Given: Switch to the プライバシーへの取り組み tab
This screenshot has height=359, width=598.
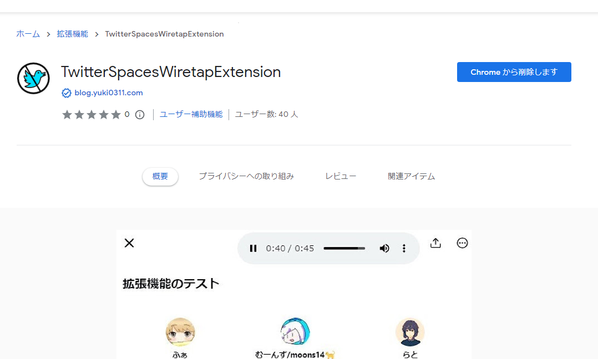Looking at the screenshot, I should pyautogui.click(x=246, y=176).
